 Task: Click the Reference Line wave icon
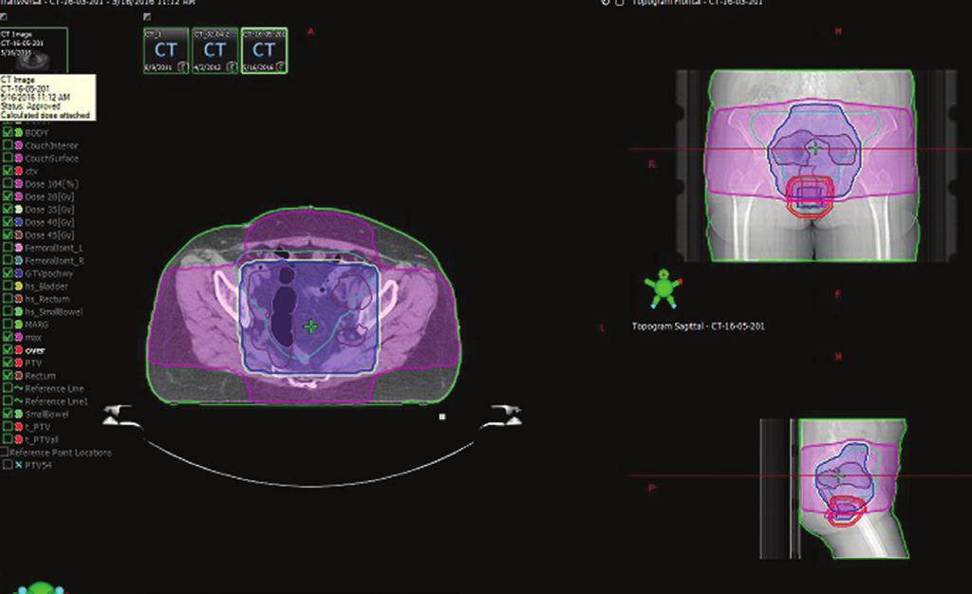click(x=19, y=388)
